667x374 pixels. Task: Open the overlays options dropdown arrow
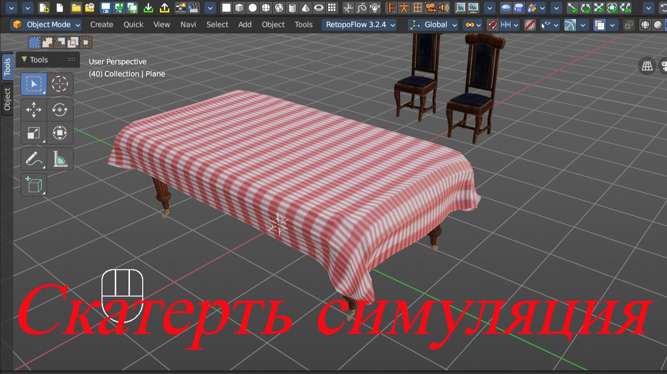(x=612, y=24)
